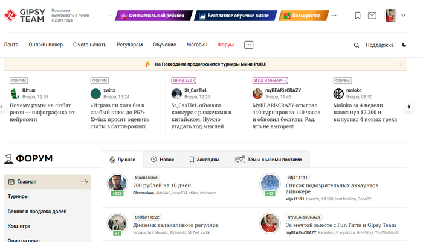Expand the account menu chevron next to the avatar
This screenshot has height=242, width=423.
[x=403, y=16]
